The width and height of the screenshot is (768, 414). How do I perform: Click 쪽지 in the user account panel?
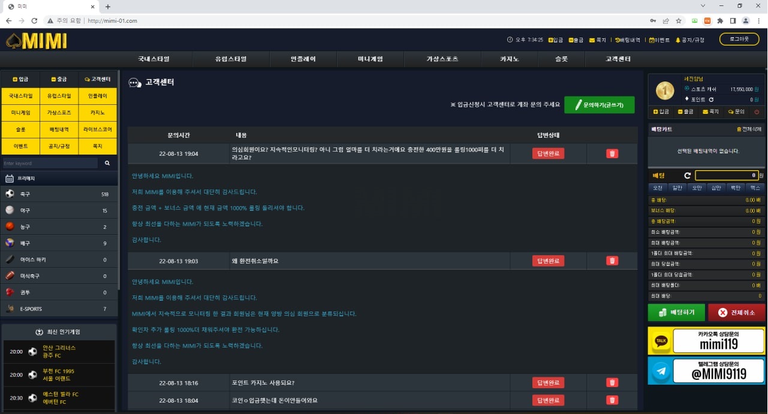pos(711,111)
